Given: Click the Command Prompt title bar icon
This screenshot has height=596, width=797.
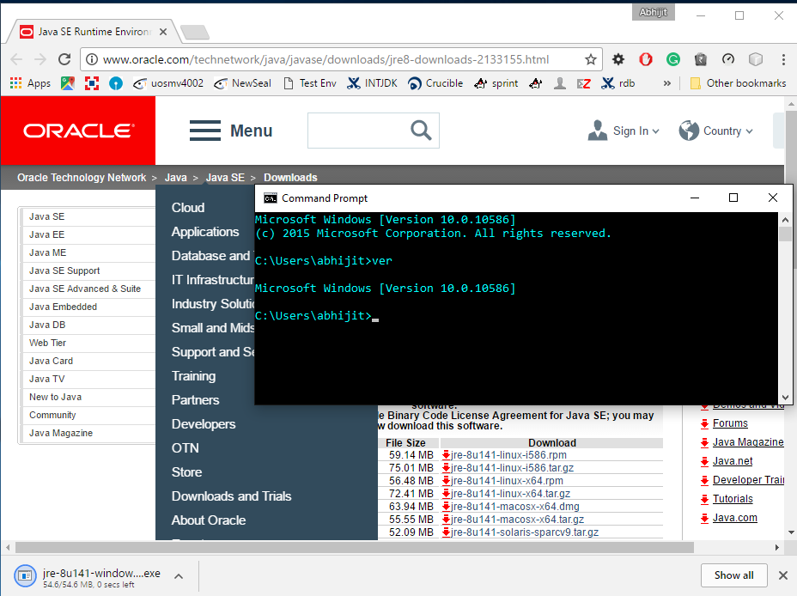Looking at the screenshot, I should click(270, 198).
